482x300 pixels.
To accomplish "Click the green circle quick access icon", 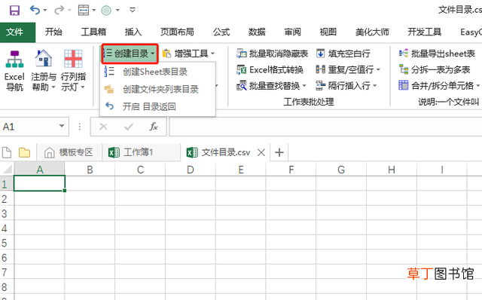I will point(106,10).
